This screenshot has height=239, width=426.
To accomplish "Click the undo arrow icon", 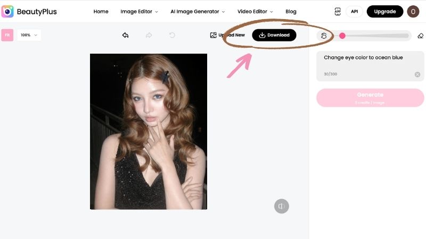I will (125, 35).
